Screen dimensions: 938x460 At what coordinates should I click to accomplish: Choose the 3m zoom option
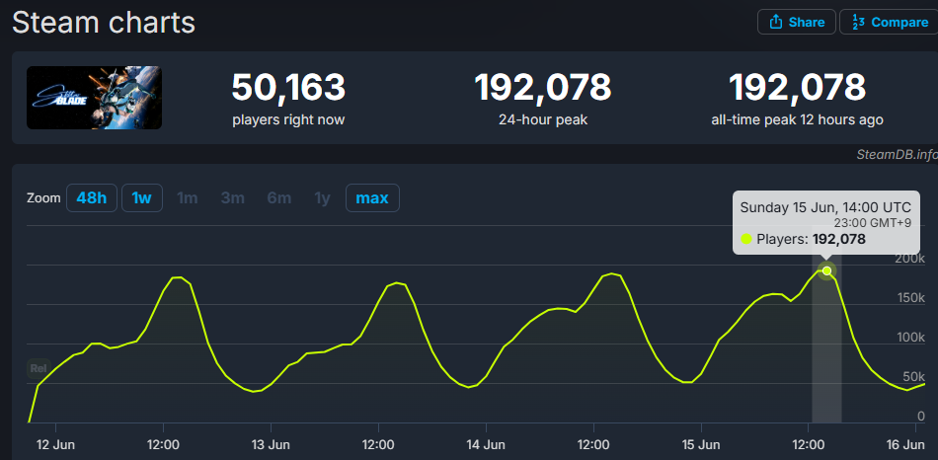(x=233, y=198)
